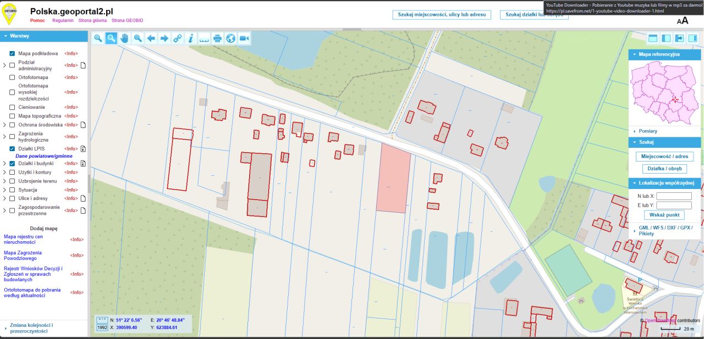Select the measure ruler tool
704x339 pixels.
204,38
